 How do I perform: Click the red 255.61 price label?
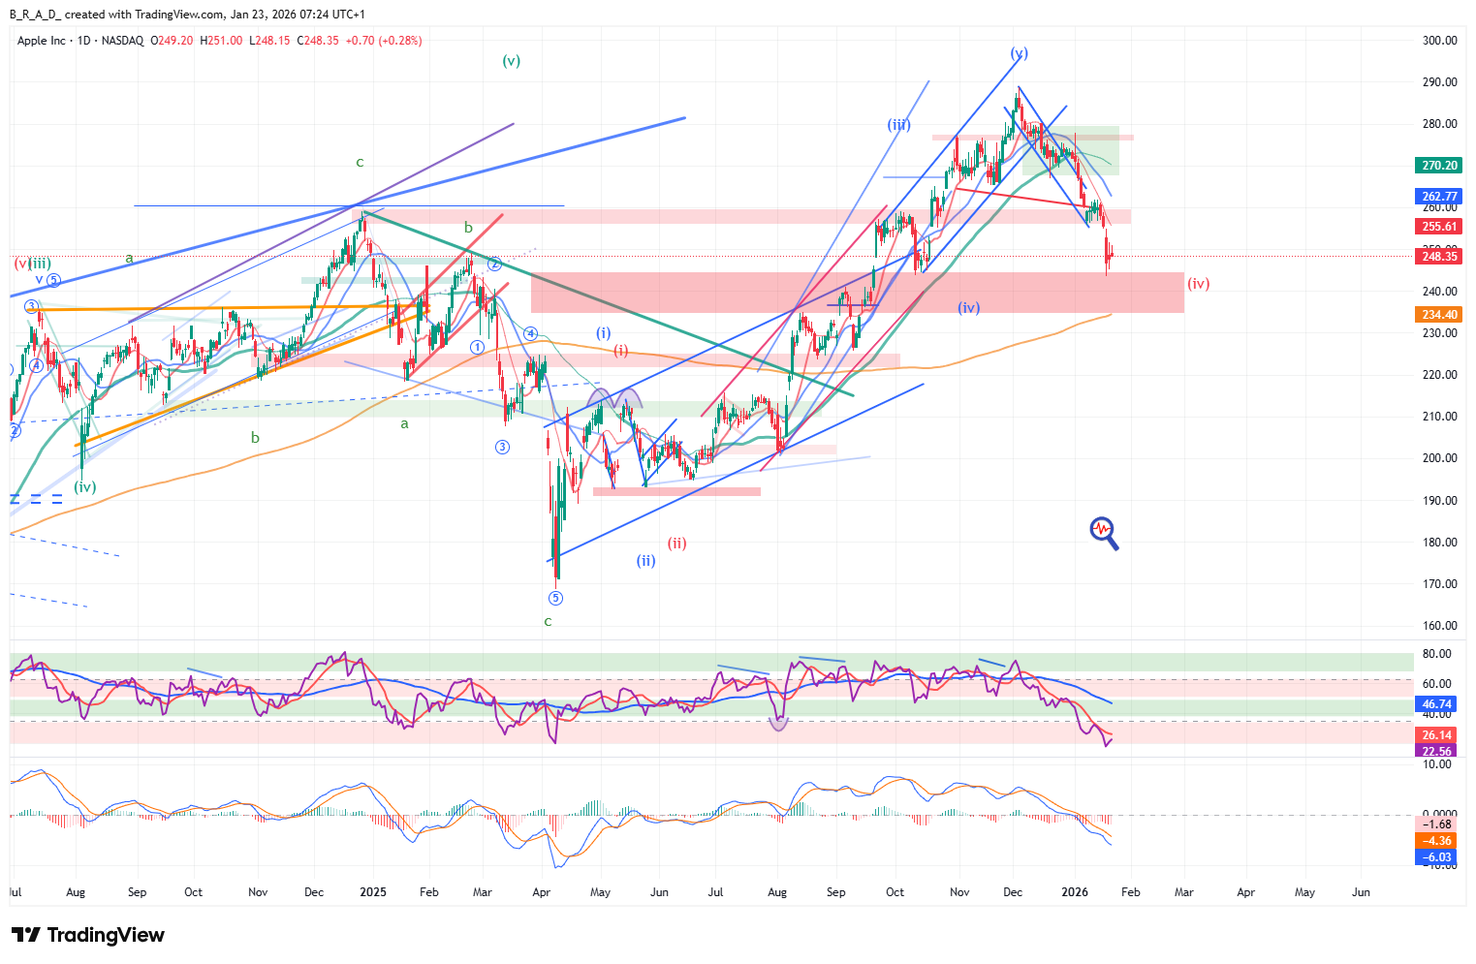(x=1439, y=227)
